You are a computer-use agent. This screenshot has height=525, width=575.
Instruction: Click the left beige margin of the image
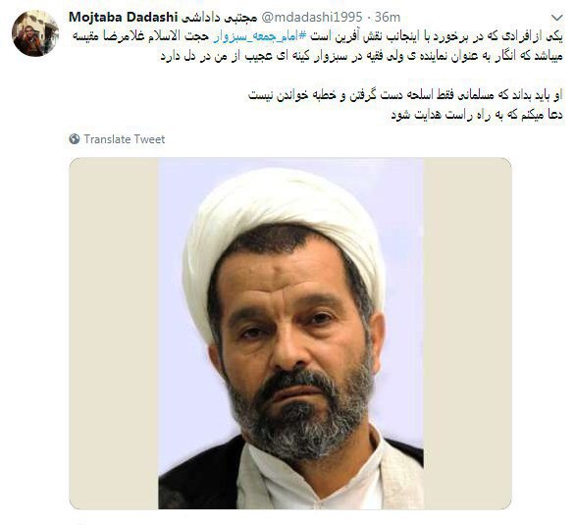tap(114, 334)
